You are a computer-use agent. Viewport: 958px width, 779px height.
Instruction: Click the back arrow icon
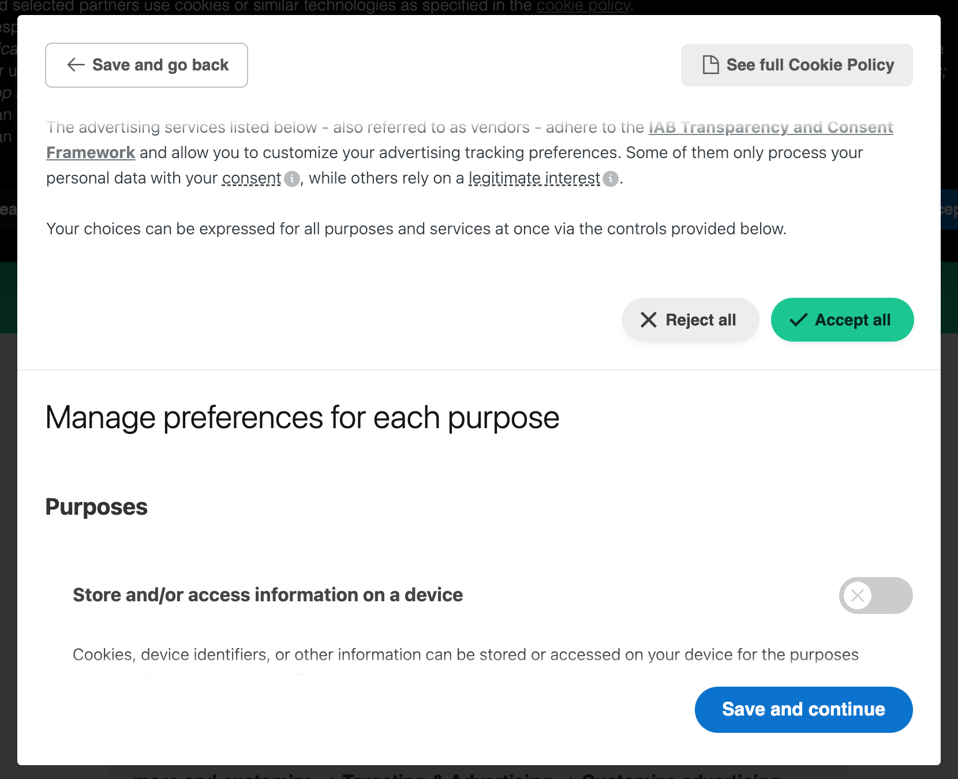(x=76, y=65)
